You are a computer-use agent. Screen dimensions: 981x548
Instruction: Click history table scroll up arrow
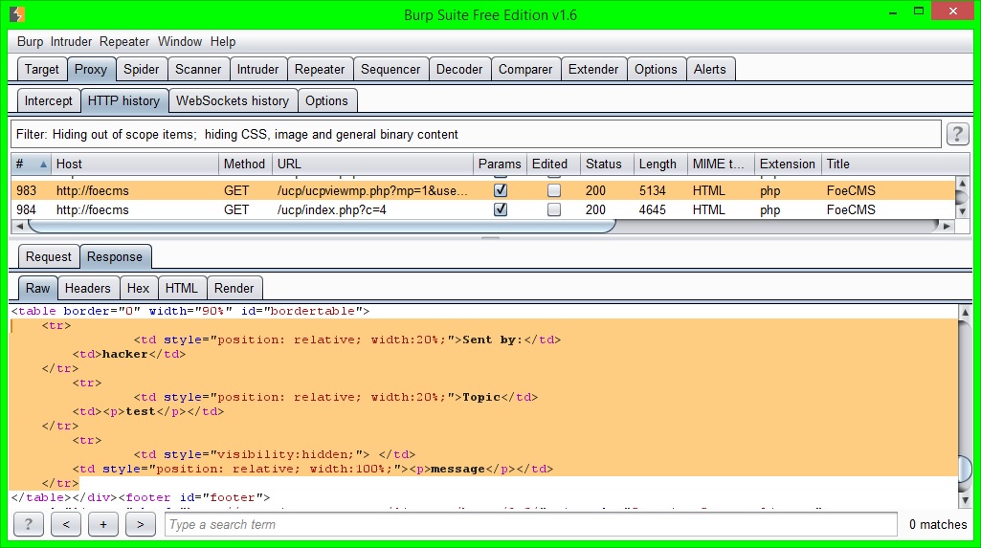point(963,183)
